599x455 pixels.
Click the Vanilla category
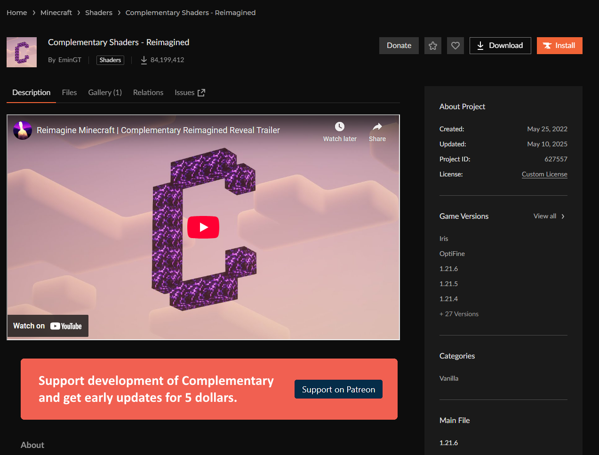[x=449, y=378]
